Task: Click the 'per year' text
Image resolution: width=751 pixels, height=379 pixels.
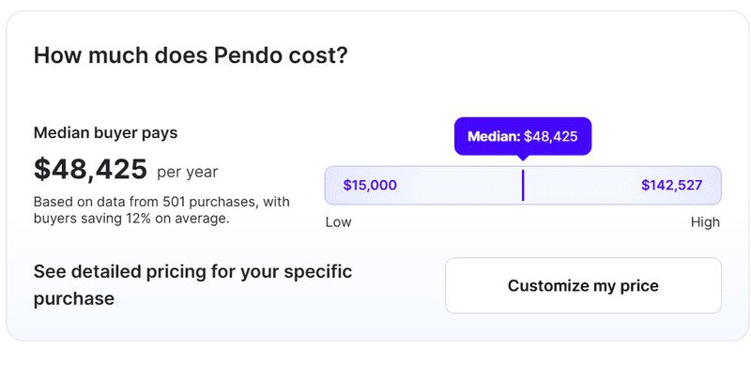Action: tap(188, 172)
